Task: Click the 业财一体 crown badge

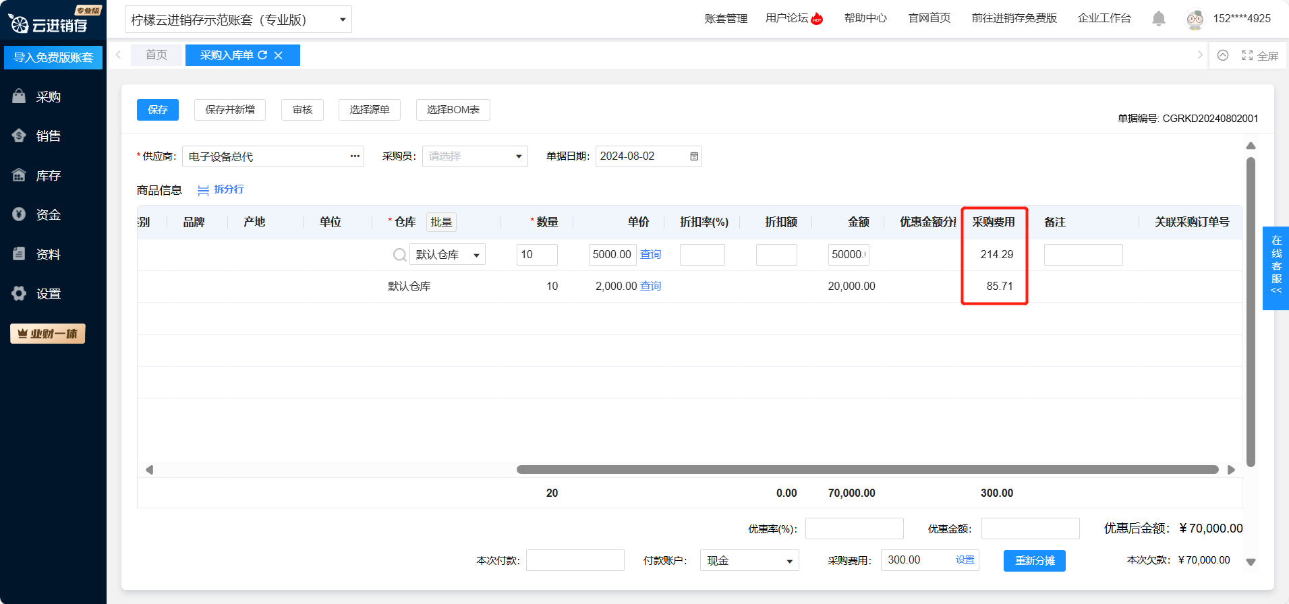Action: (47, 334)
